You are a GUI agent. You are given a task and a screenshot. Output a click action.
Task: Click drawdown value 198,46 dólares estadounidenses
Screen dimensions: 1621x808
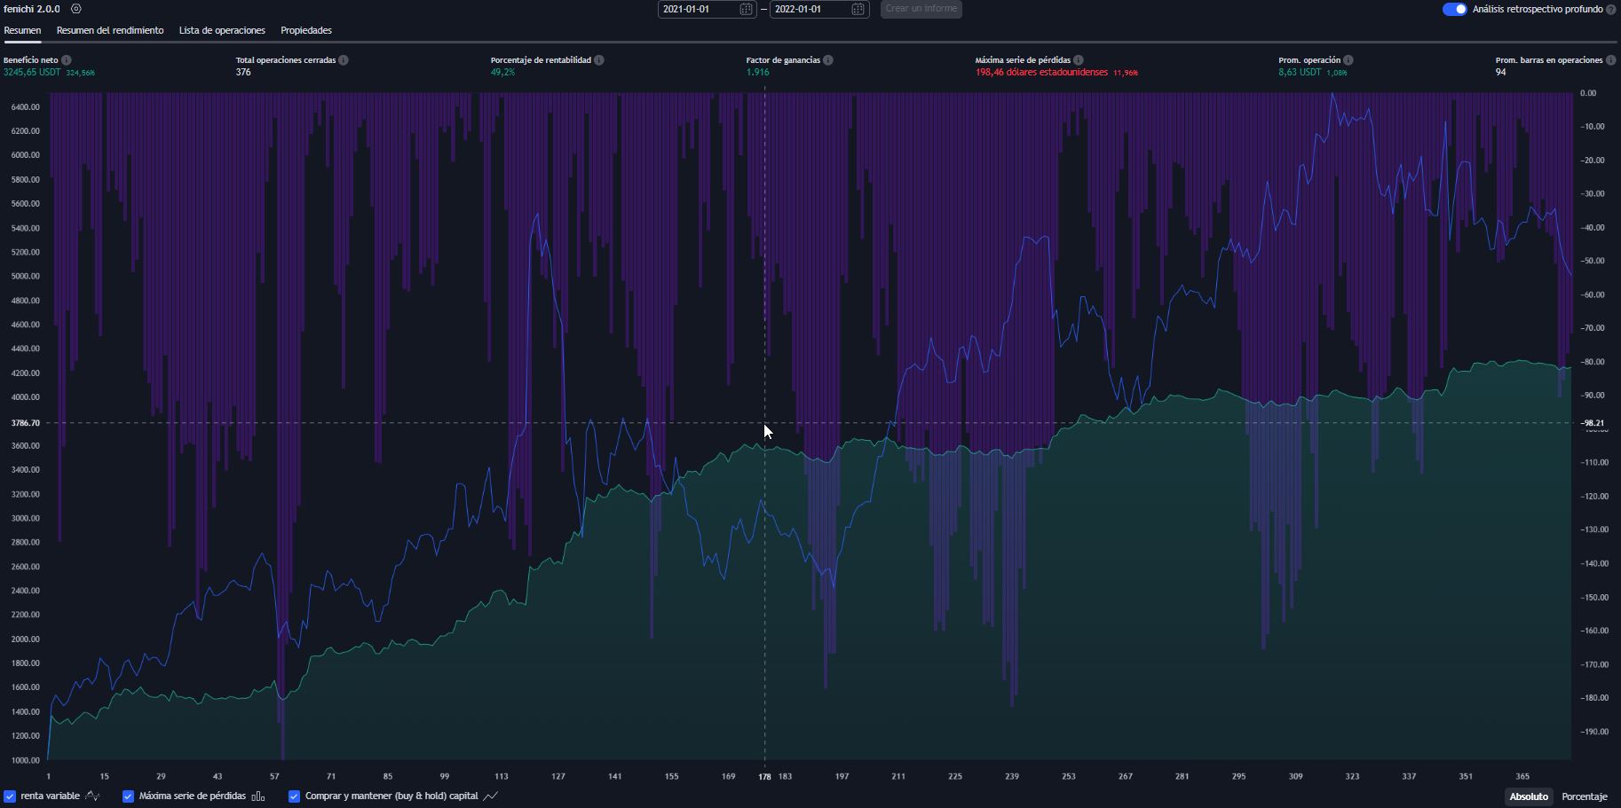(1041, 73)
